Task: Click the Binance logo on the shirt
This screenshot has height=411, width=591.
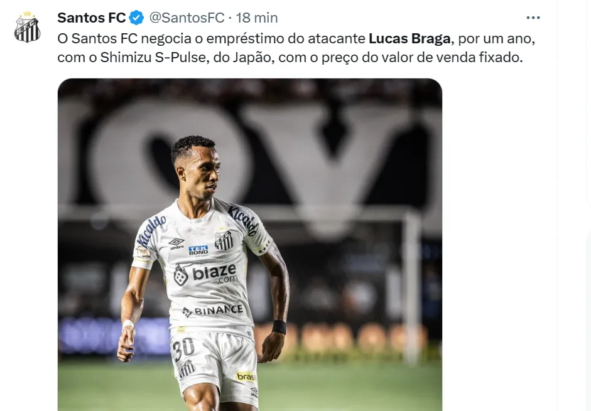Action: point(212,311)
